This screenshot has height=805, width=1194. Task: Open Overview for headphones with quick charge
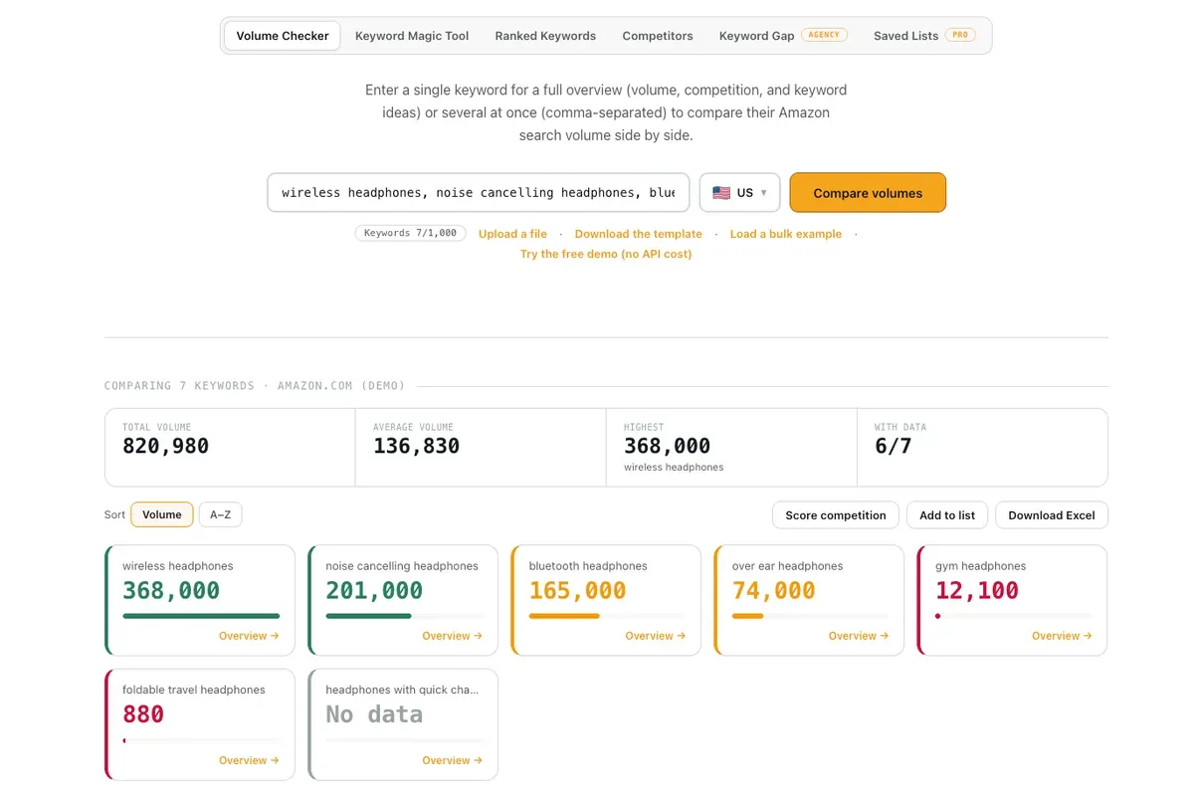(452, 760)
